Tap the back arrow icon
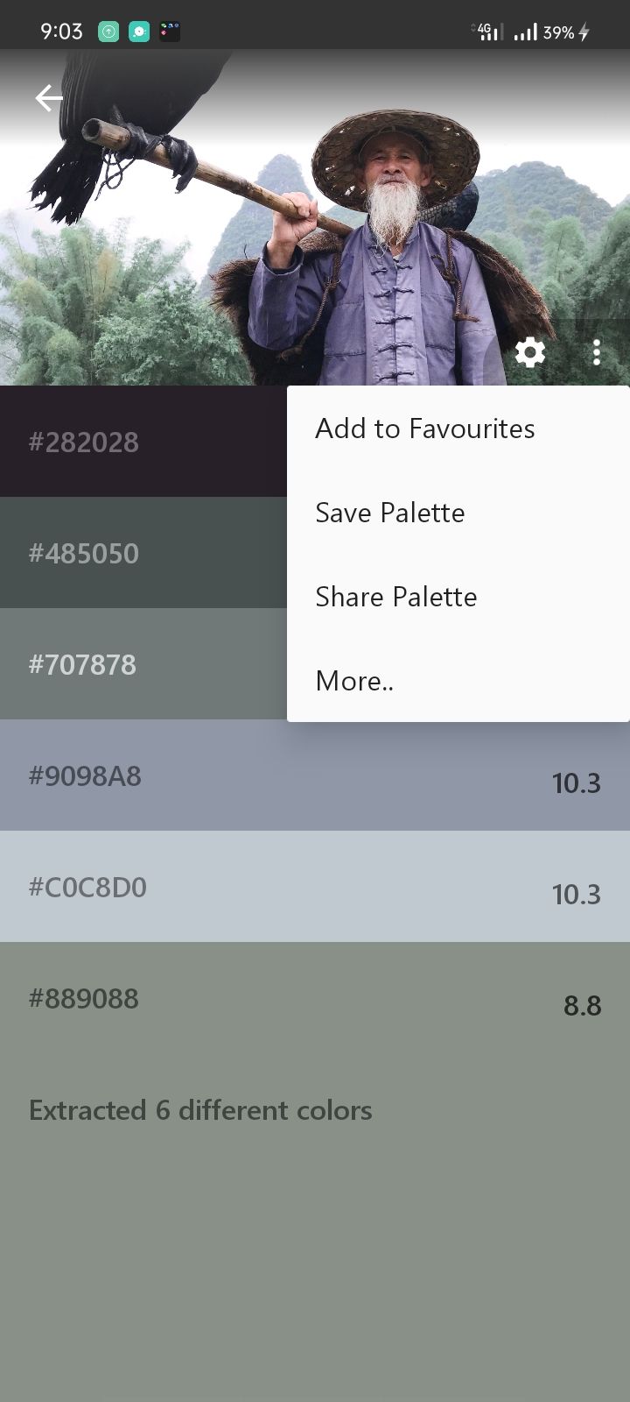 (x=49, y=98)
